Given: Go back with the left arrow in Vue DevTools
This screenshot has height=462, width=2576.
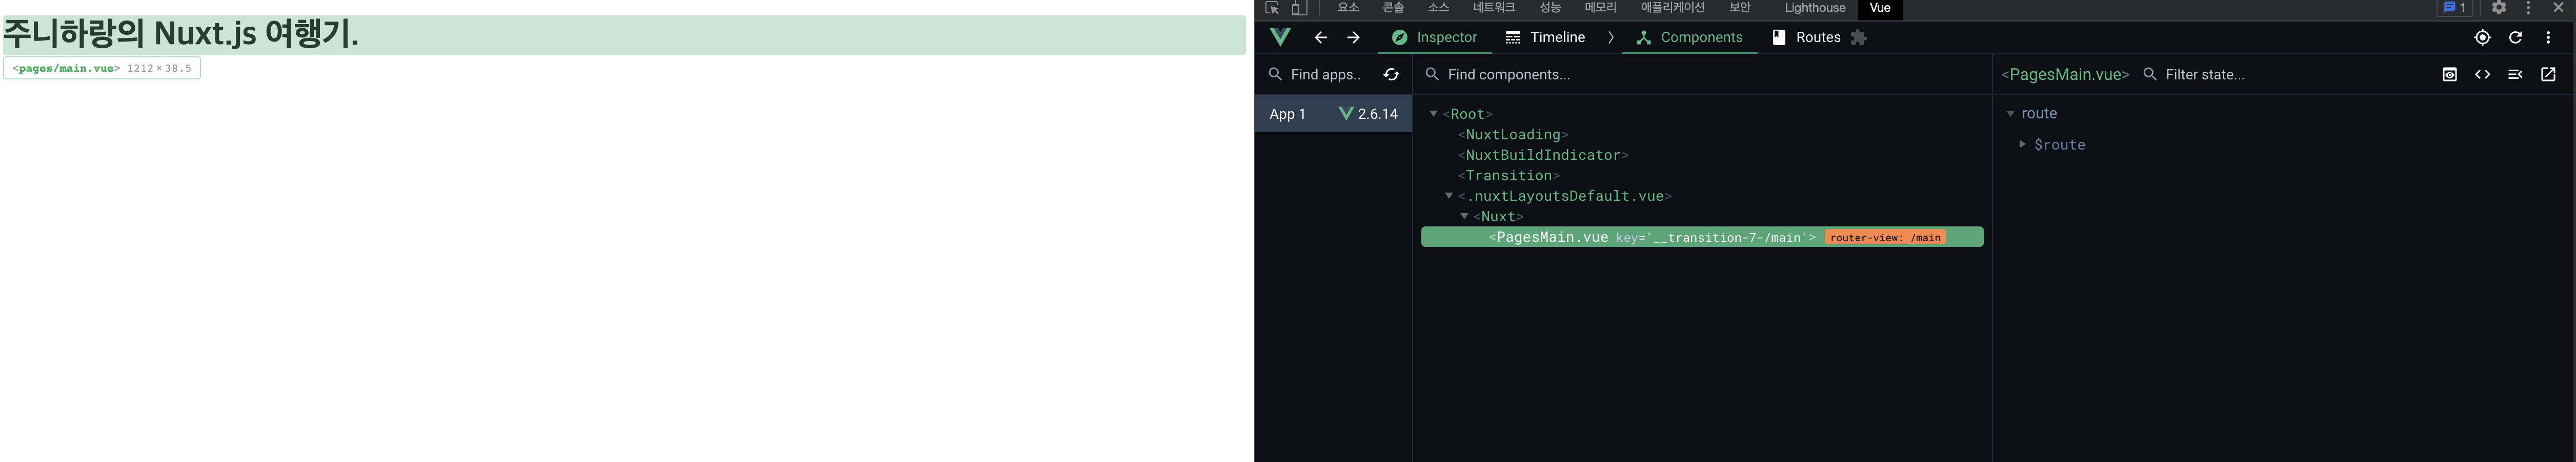Looking at the screenshot, I should (x=1320, y=37).
